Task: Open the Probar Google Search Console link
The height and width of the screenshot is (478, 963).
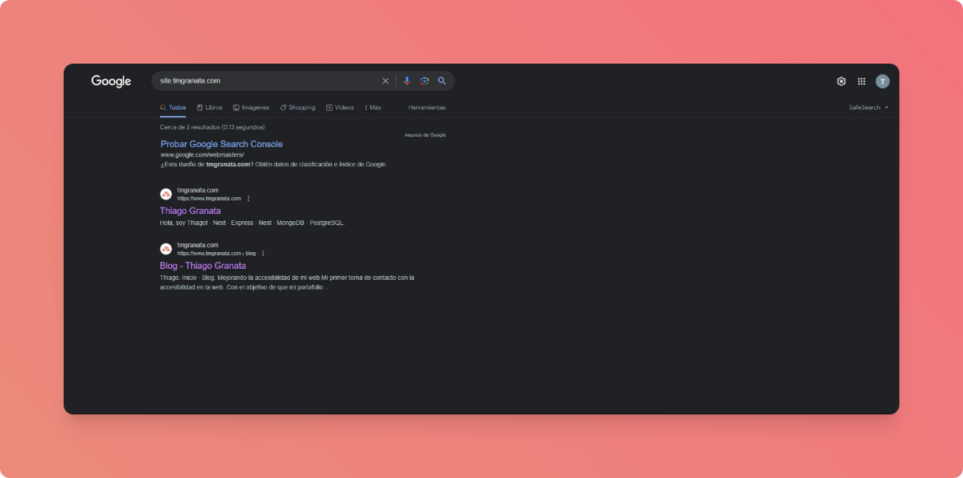Action: (x=221, y=144)
